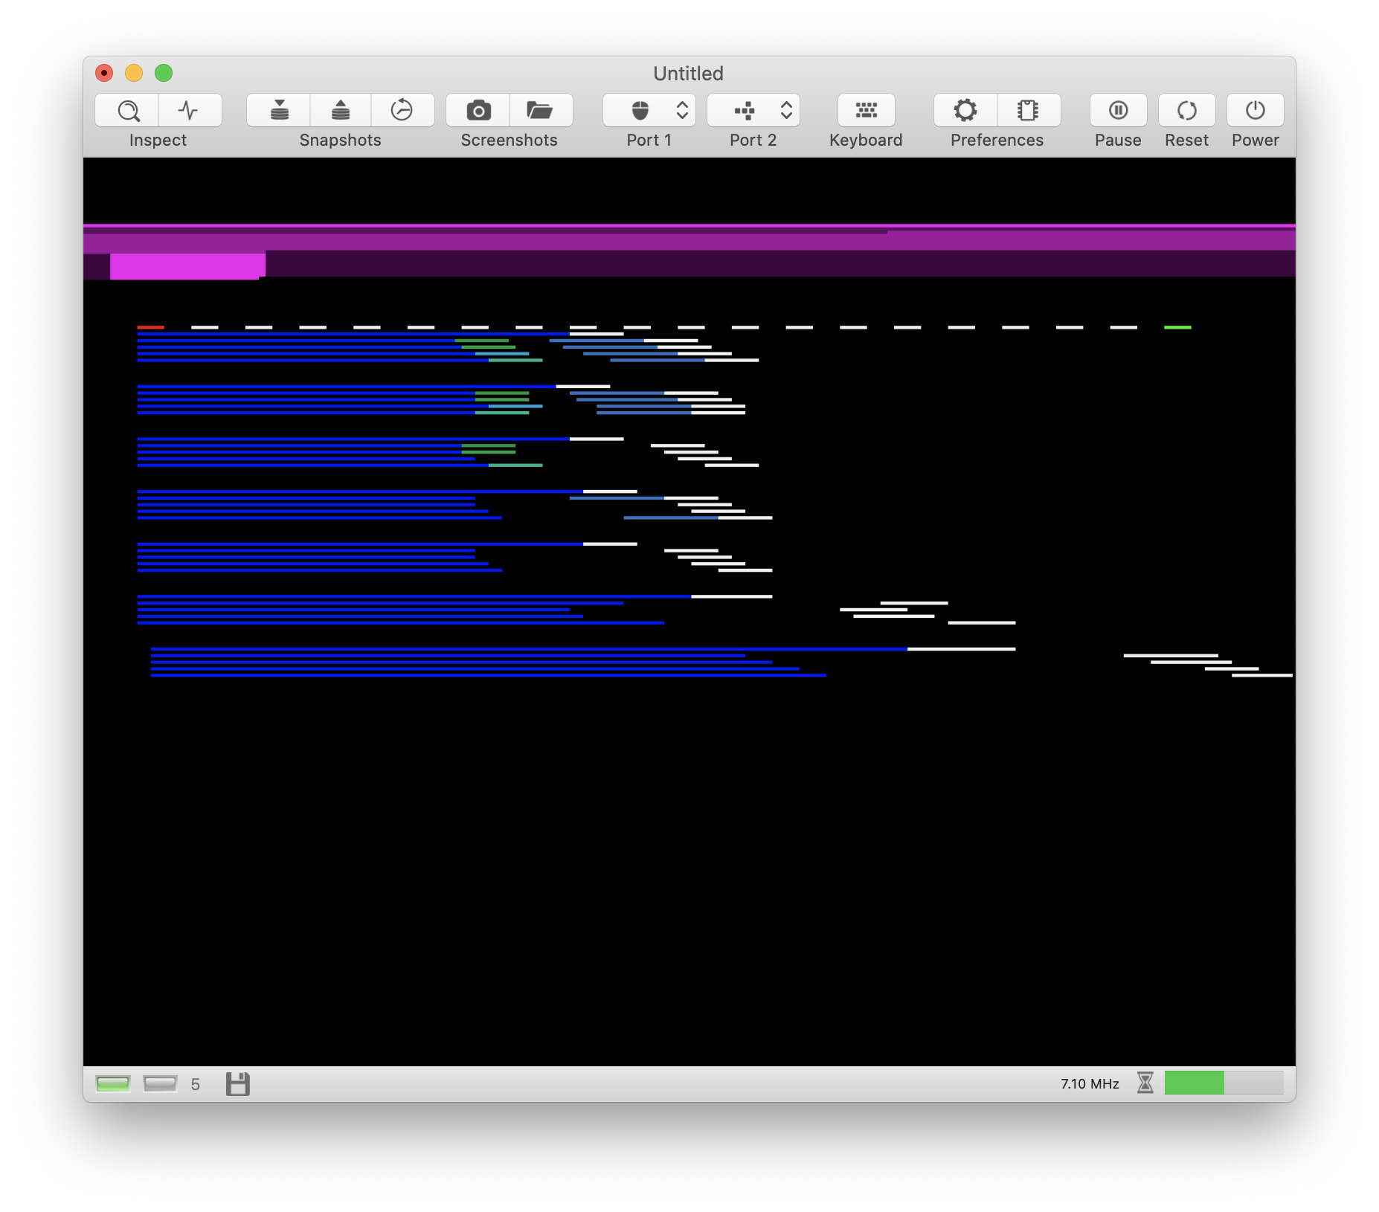This screenshot has height=1212, width=1379.
Task: Select the mouse device in Port 1
Action: click(x=640, y=111)
